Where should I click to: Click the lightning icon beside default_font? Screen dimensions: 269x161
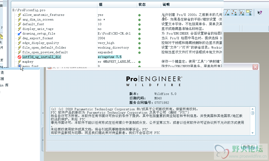[x=20, y=24]
